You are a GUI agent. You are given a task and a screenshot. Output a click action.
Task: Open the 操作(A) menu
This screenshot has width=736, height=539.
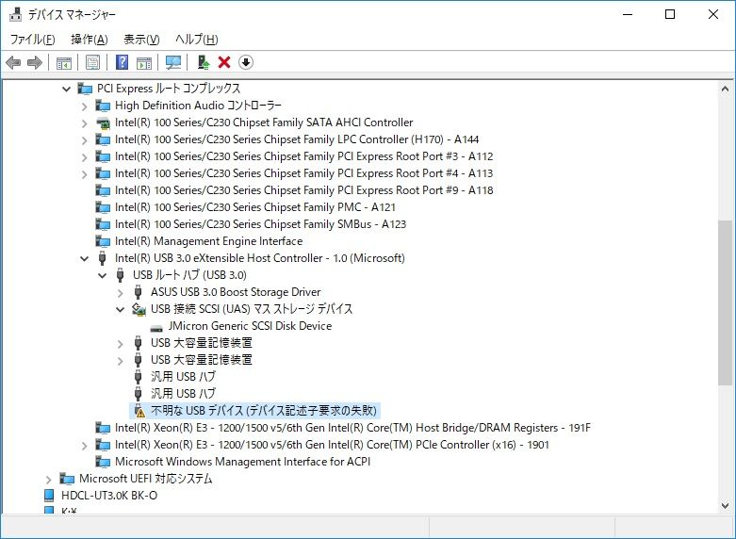pos(90,39)
